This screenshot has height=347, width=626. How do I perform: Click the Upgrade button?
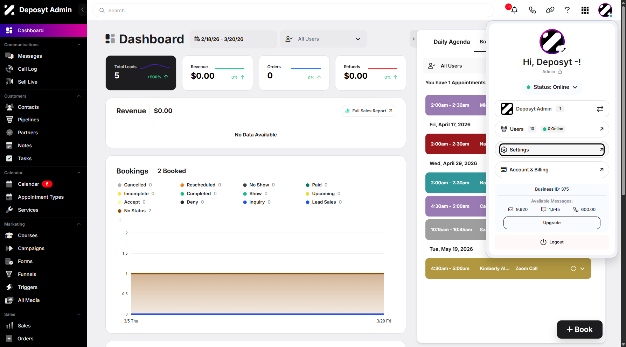[552, 223]
